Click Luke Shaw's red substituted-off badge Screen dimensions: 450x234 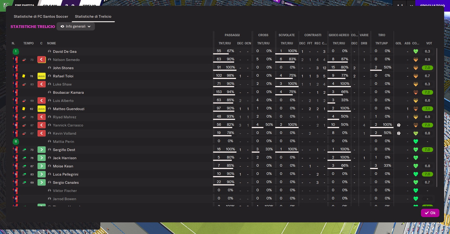point(41,84)
